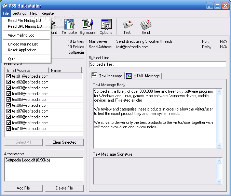Switch to the Text Message tab
Viewport: 231px width, 196px height.
[x=107, y=76]
